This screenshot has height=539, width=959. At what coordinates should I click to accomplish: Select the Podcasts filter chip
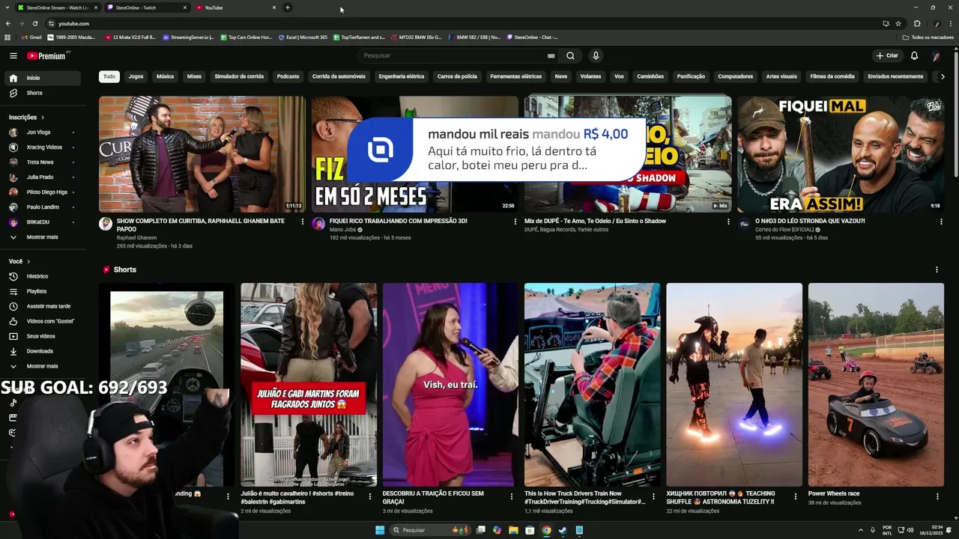pos(288,76)
